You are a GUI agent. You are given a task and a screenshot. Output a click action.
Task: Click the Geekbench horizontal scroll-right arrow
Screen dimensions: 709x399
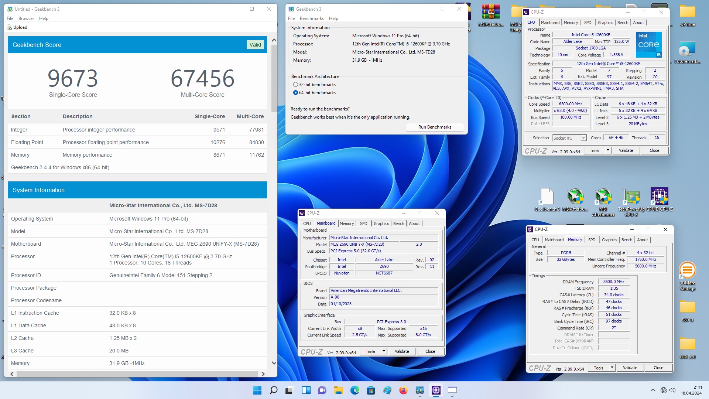pos(263,374)
